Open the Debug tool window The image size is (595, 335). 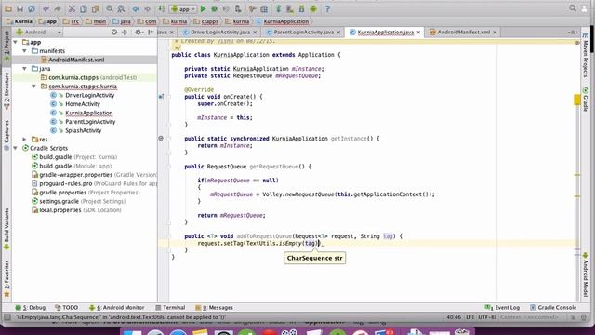pos(31,308)
